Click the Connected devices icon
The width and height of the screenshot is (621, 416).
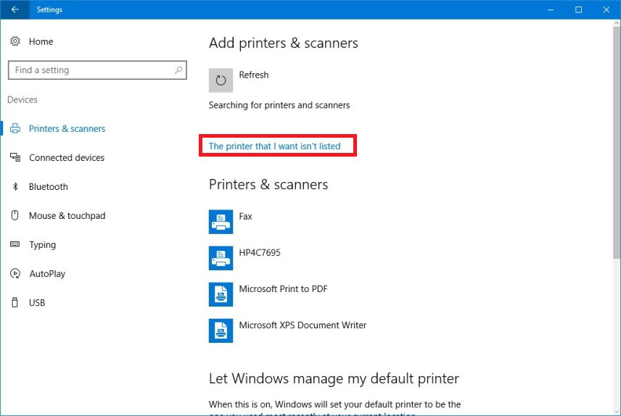coord(15,157)
